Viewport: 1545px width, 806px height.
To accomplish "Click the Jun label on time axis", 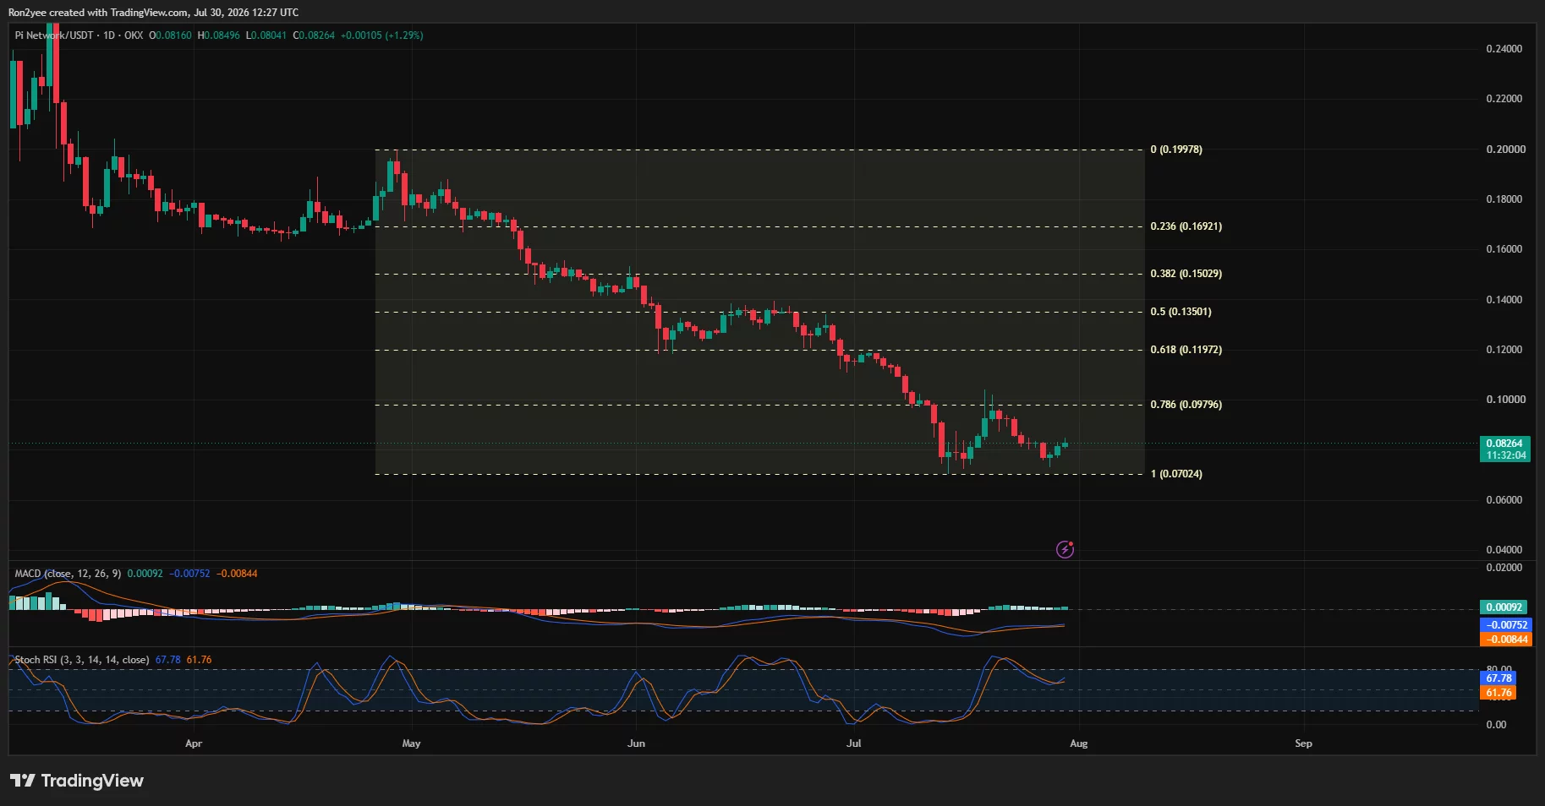I will (636, 743).
